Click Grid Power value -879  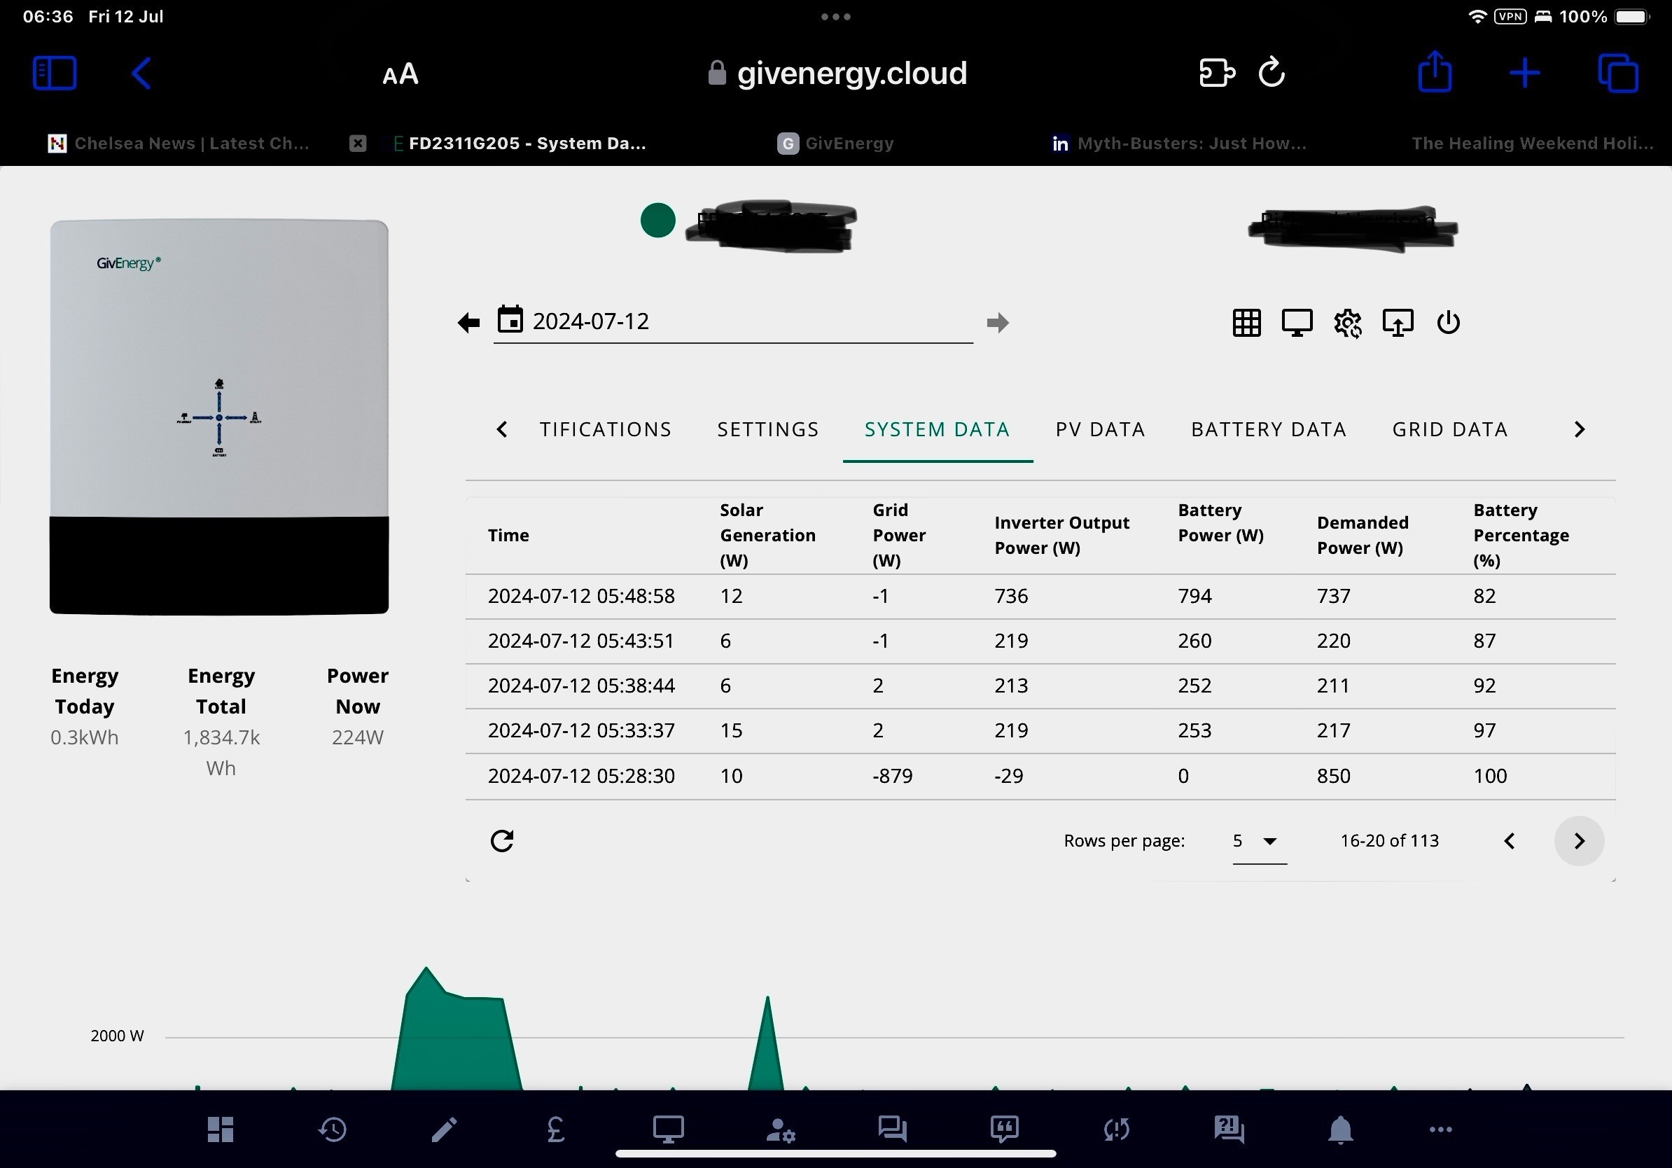(892, 777)
